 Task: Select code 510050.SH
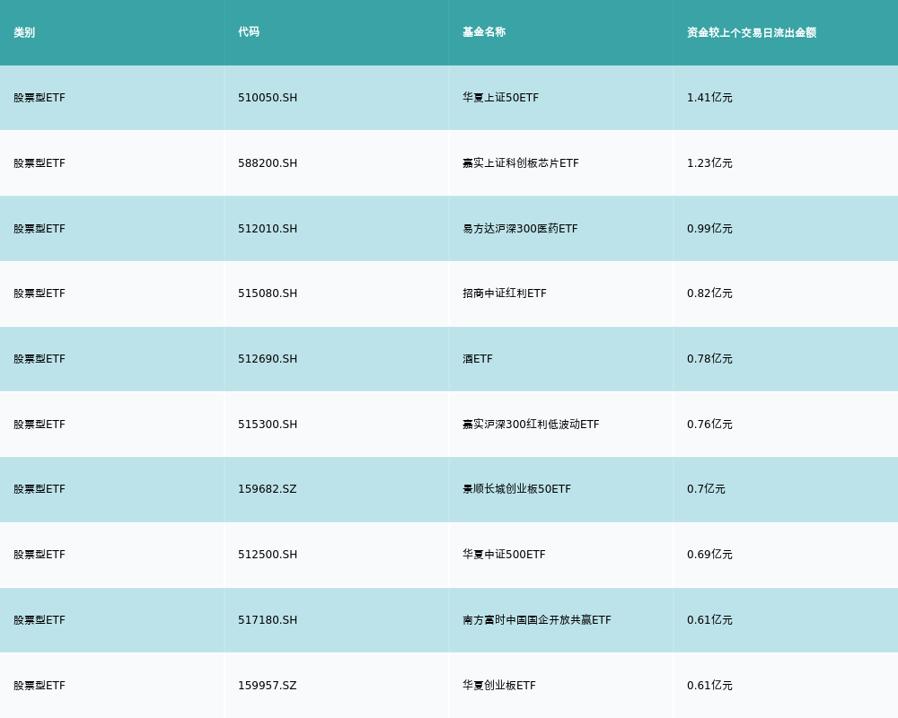point(268,98)
